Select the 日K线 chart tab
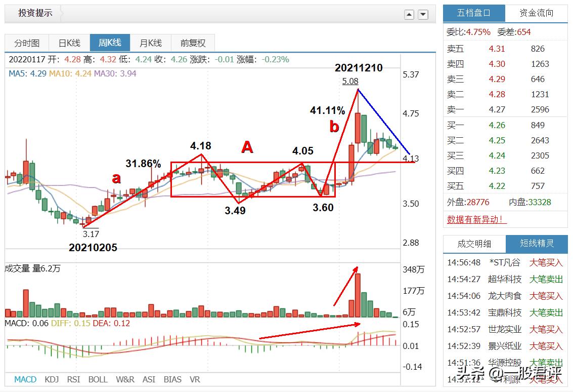 (69, 43)
